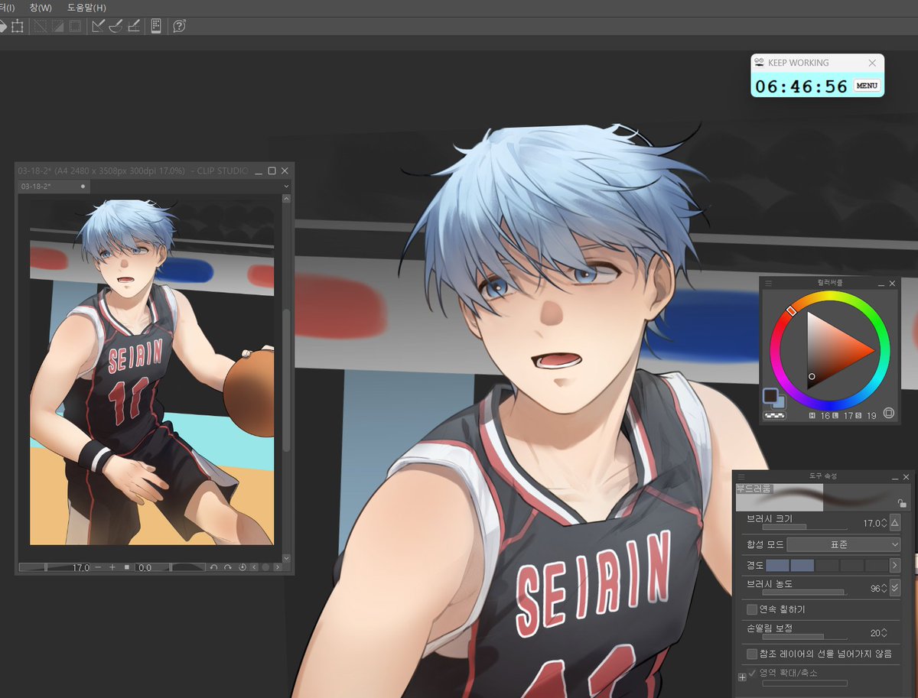
Task: Select the fifth hardness level box
Action: click(876, 565)
